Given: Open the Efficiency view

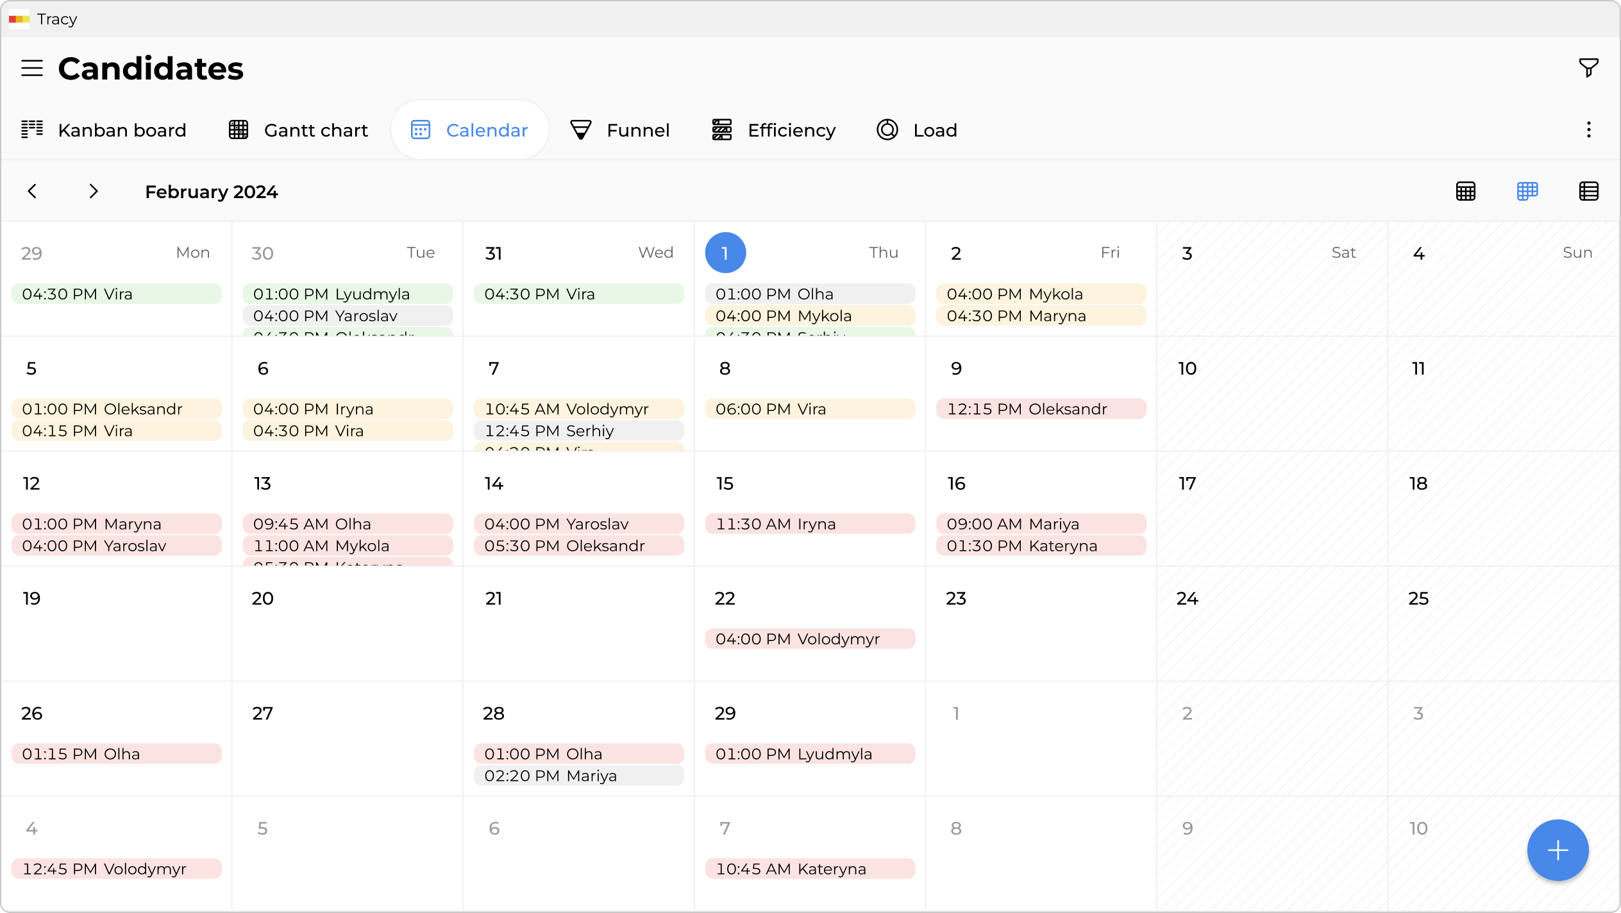Looking at the screenshot, I should pos(774,130).
